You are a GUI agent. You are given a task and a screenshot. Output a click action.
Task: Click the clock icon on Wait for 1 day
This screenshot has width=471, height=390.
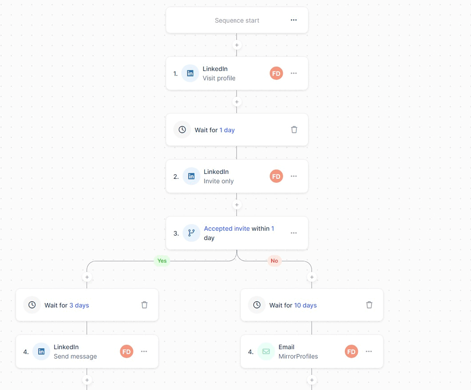tap(182, 130)
